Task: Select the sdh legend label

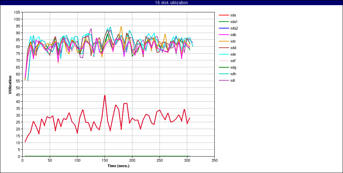Action: pos(233,74)
